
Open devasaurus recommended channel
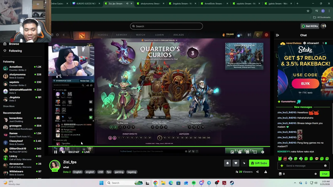coord(22,165)
